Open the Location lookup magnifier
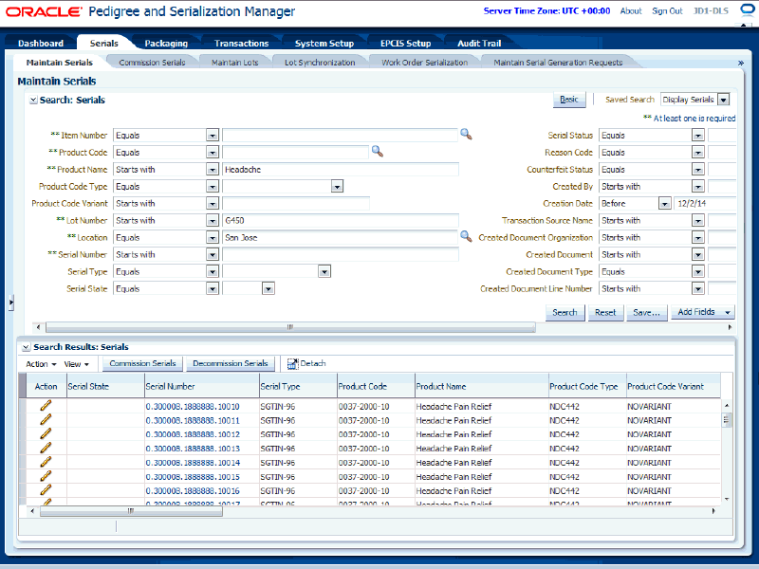The height and width of the screenshot is (569, 759). (466, 236)
